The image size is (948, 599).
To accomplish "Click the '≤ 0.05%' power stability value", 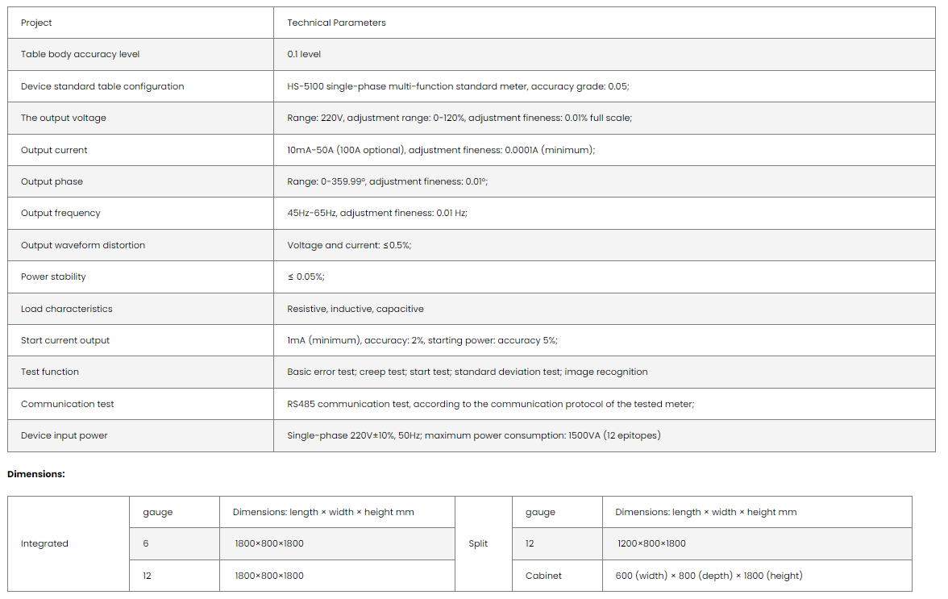I will 306,277.
